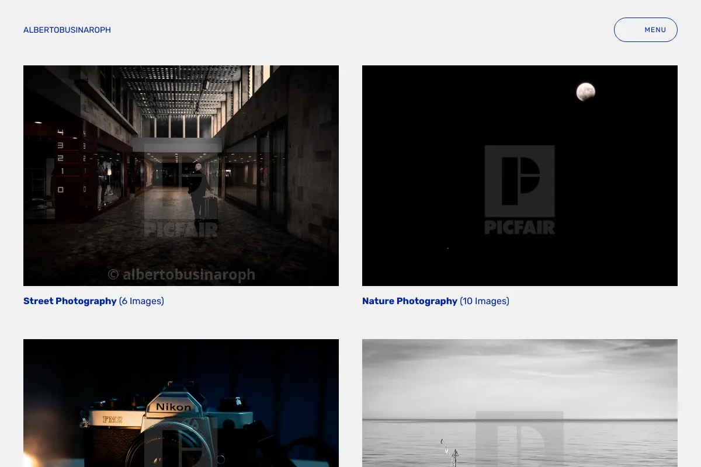Image resolution: width=701 pixels, height=467 pixels.
Task: Click the Picfair watermark on the street photo
Action: pyautogui.click(x=181, y=190)
